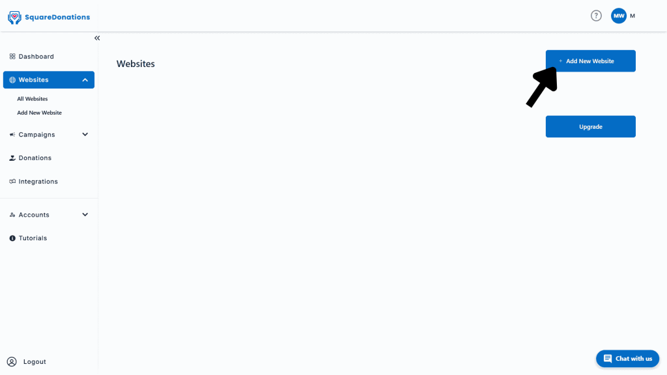Click the SquareDonations heart logo icon

[x=14, y=18]
